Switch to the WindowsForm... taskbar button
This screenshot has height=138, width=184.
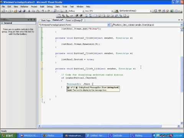coord(74,136)
